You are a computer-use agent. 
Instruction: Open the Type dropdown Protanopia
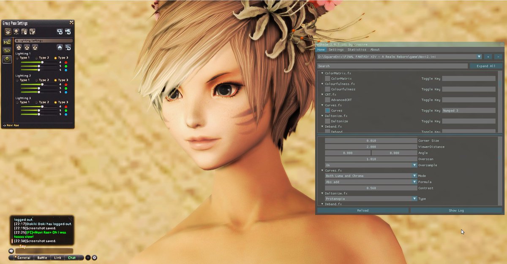[x=371, y=199]
